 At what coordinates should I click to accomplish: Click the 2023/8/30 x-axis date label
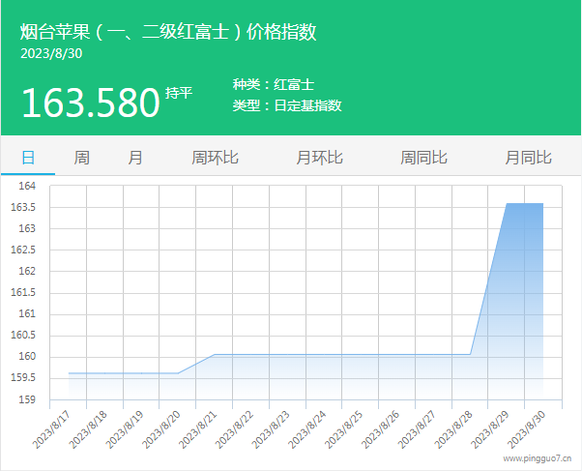(x=526, y=427)
